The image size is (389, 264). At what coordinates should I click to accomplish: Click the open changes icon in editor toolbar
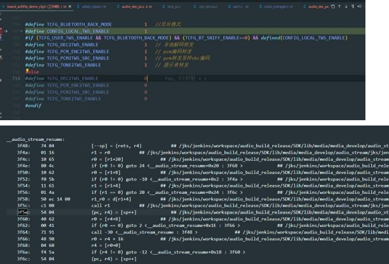click(332, 6)
